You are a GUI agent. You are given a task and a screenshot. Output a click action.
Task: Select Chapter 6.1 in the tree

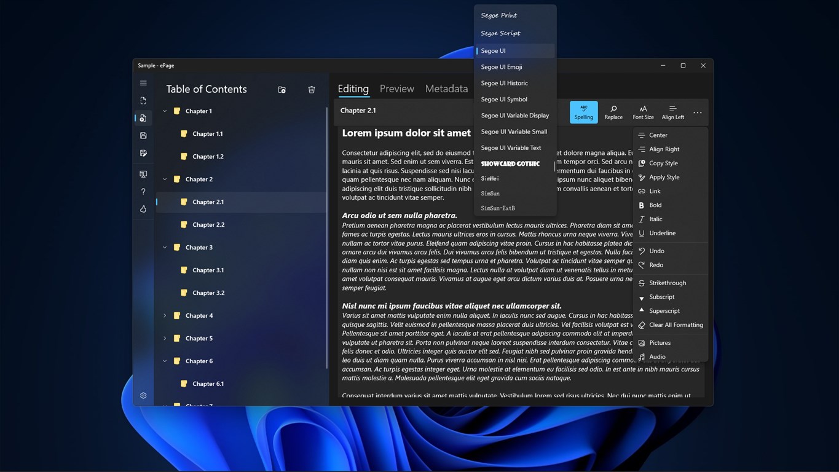pyautogui.click(x=242, y=384)
